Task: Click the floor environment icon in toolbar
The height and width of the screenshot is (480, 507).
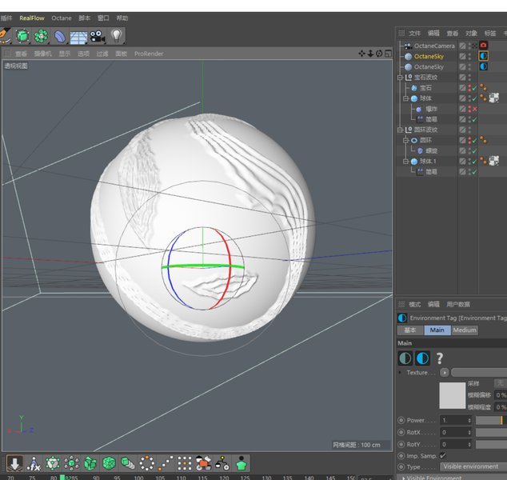Action: click(x=78, y=37)
